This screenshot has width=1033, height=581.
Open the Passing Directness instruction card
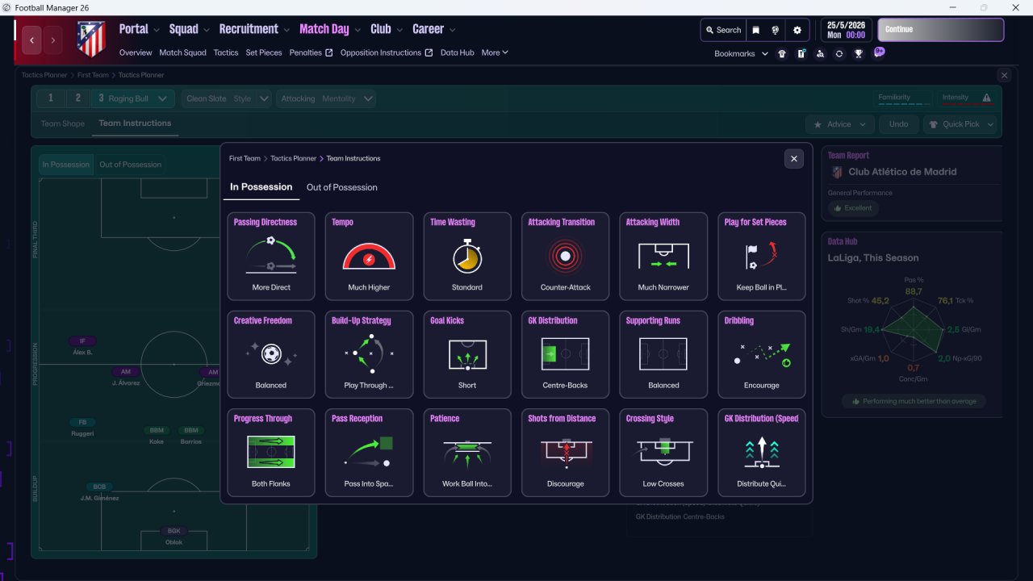click(x=271, y=257)
